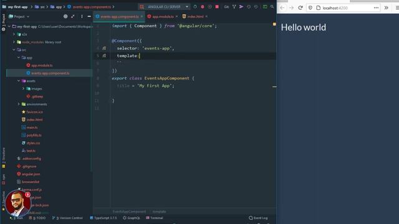
Task: Expand the environments folder
Action: coord(19,104)
